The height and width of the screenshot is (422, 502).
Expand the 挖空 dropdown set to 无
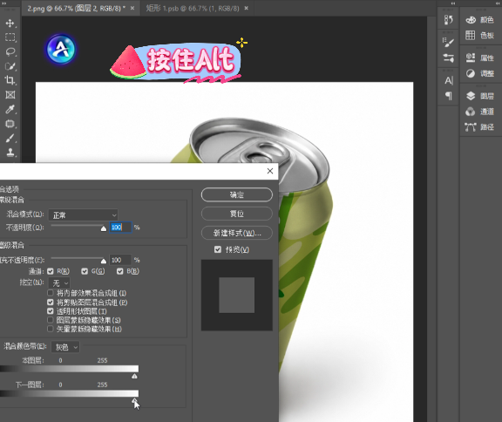click(59, 283)
